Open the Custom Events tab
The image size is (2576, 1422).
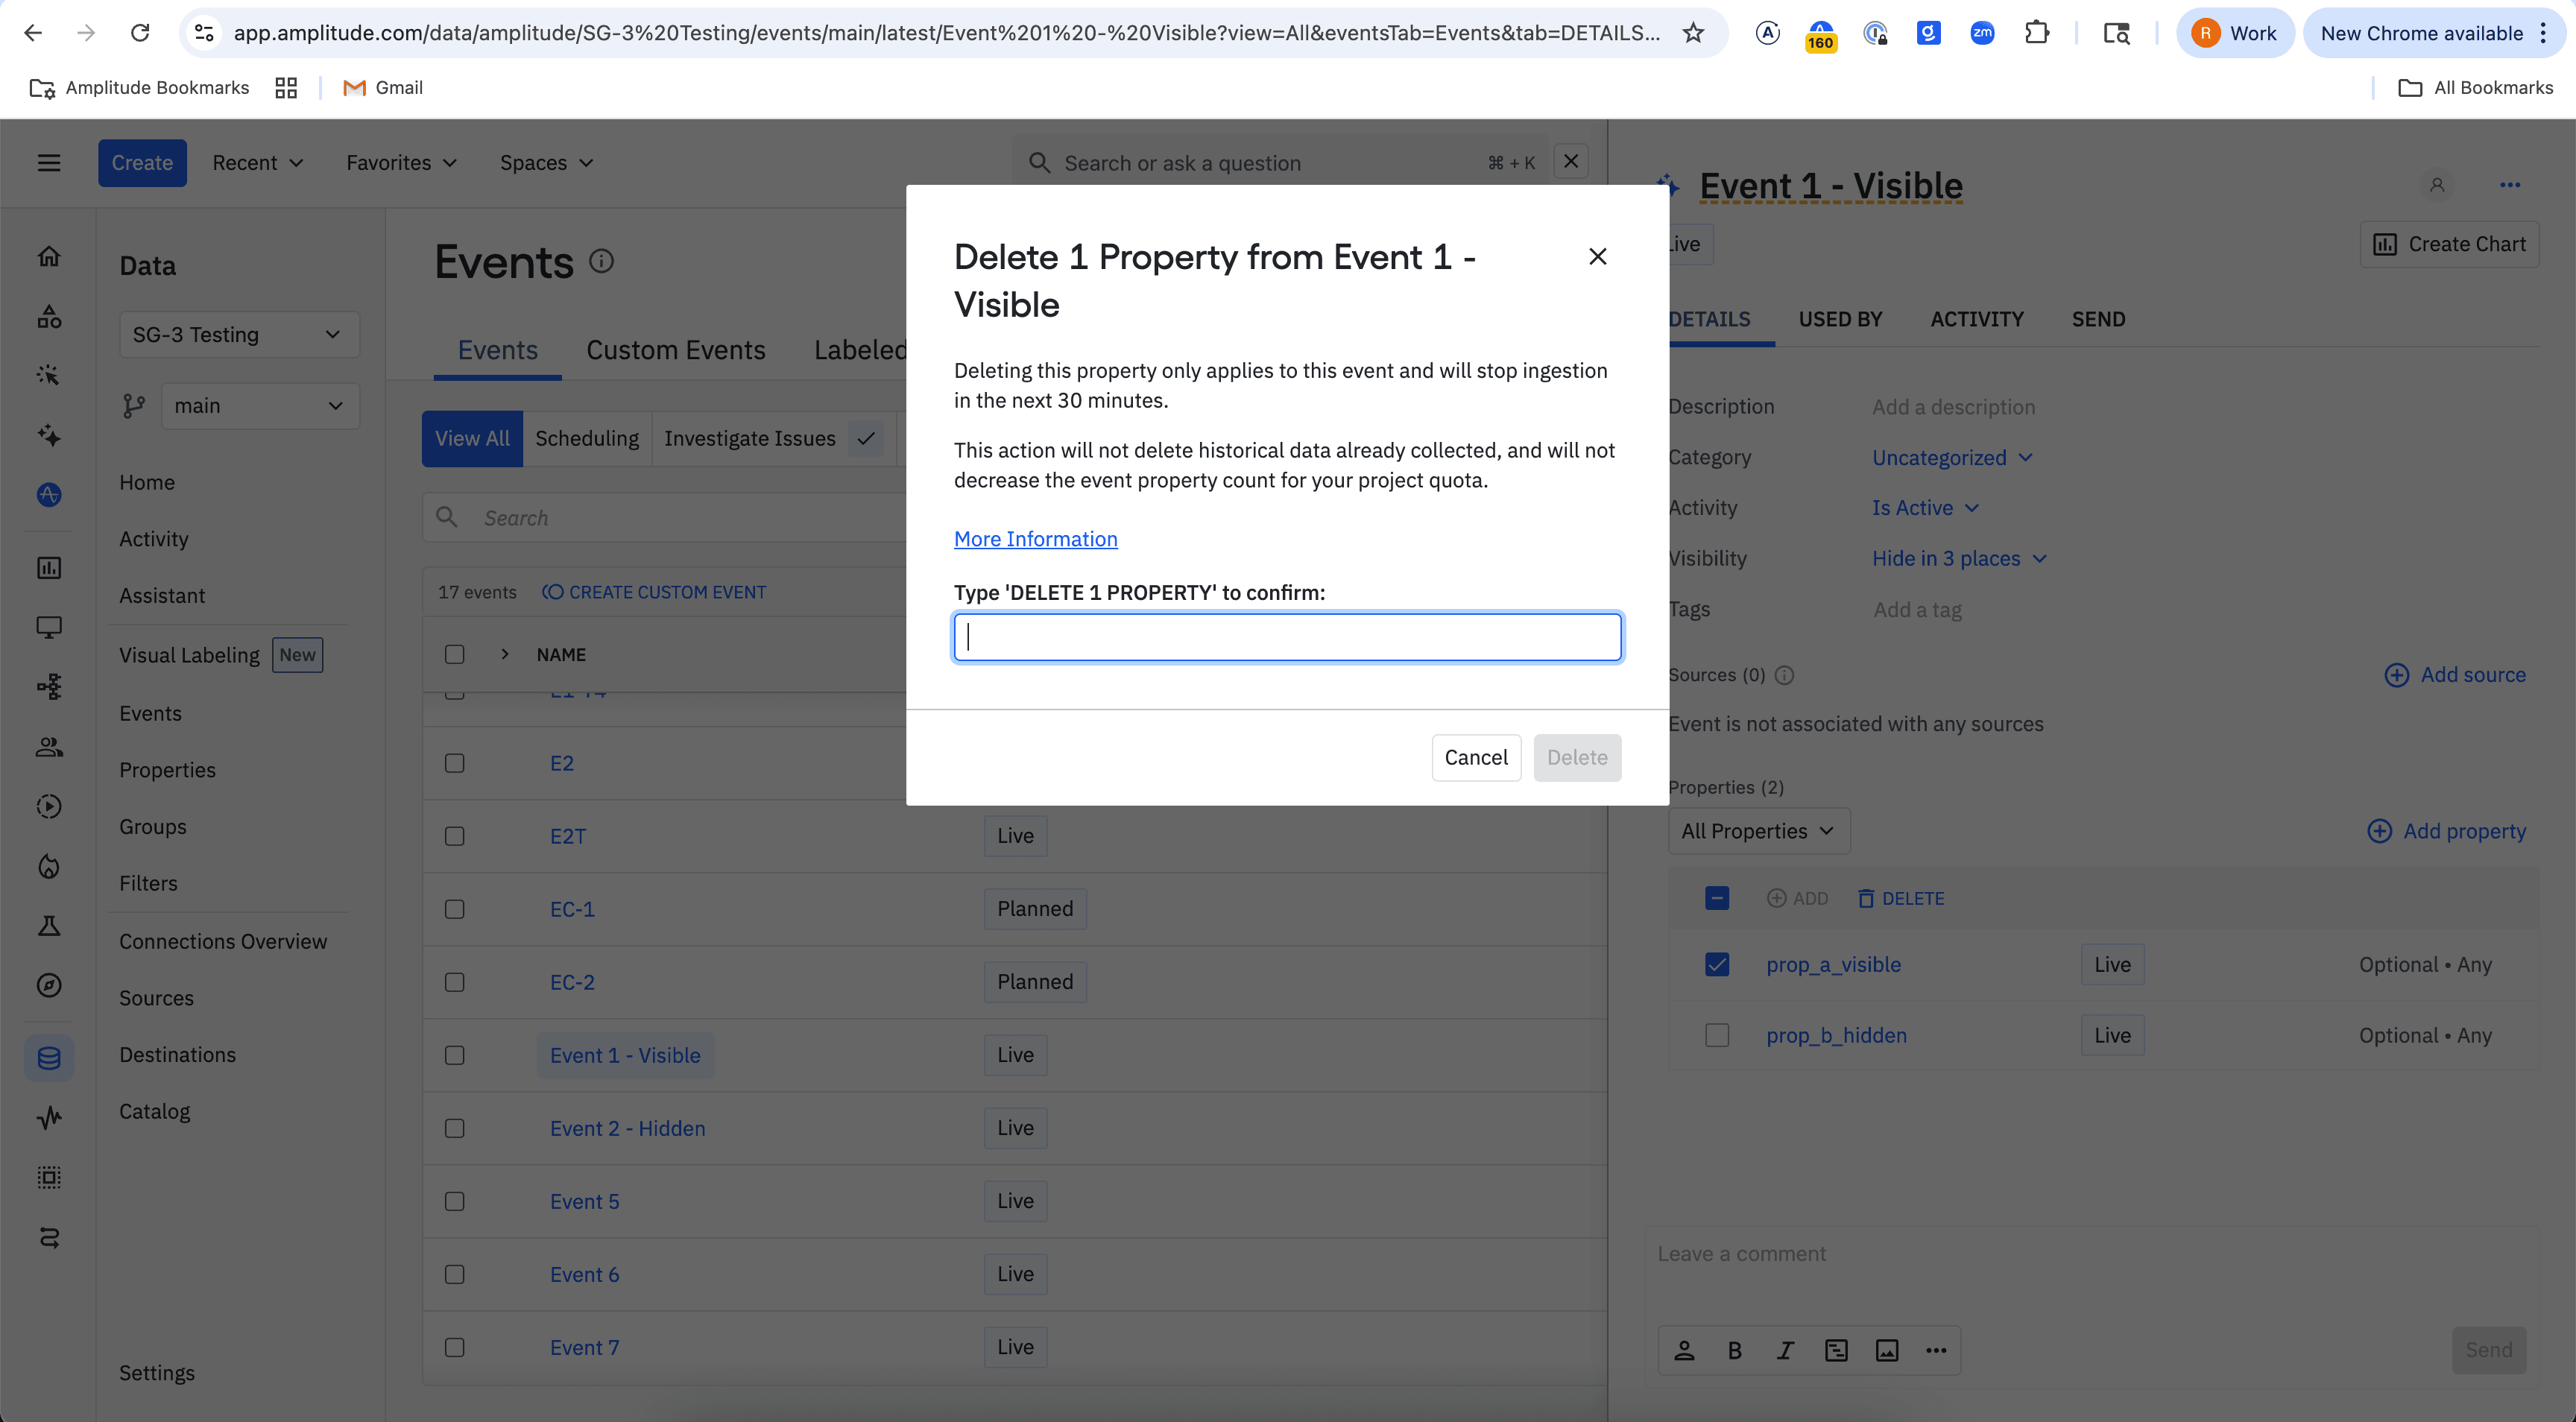tap(675, 350)
